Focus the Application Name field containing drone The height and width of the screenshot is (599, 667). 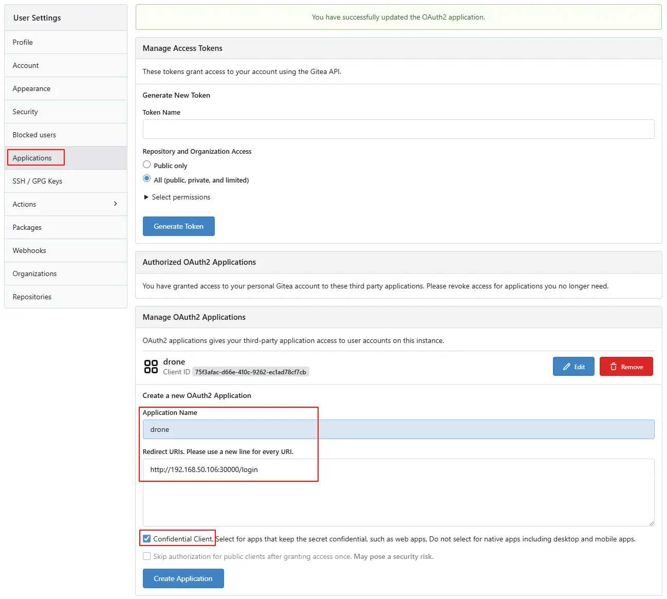coord(398,429)
